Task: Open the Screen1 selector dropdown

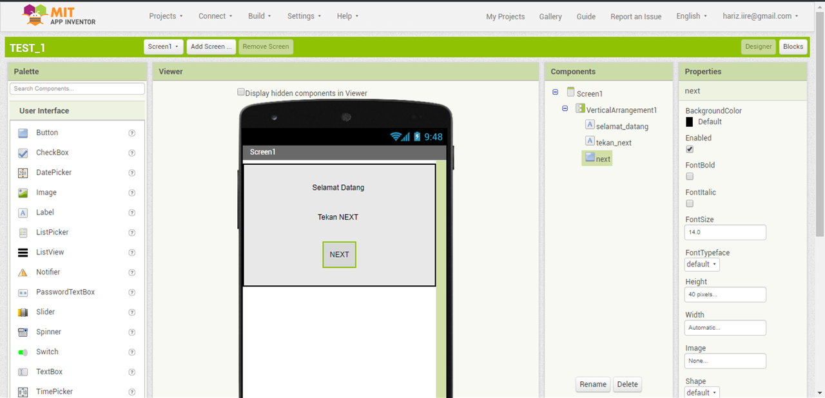Action: coord(164,46)
